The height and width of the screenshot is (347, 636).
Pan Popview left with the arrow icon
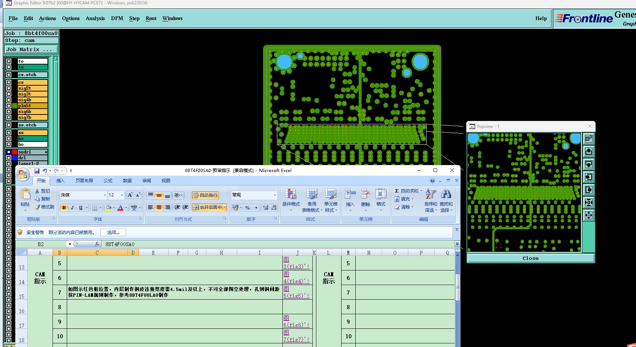coord(589,177)
